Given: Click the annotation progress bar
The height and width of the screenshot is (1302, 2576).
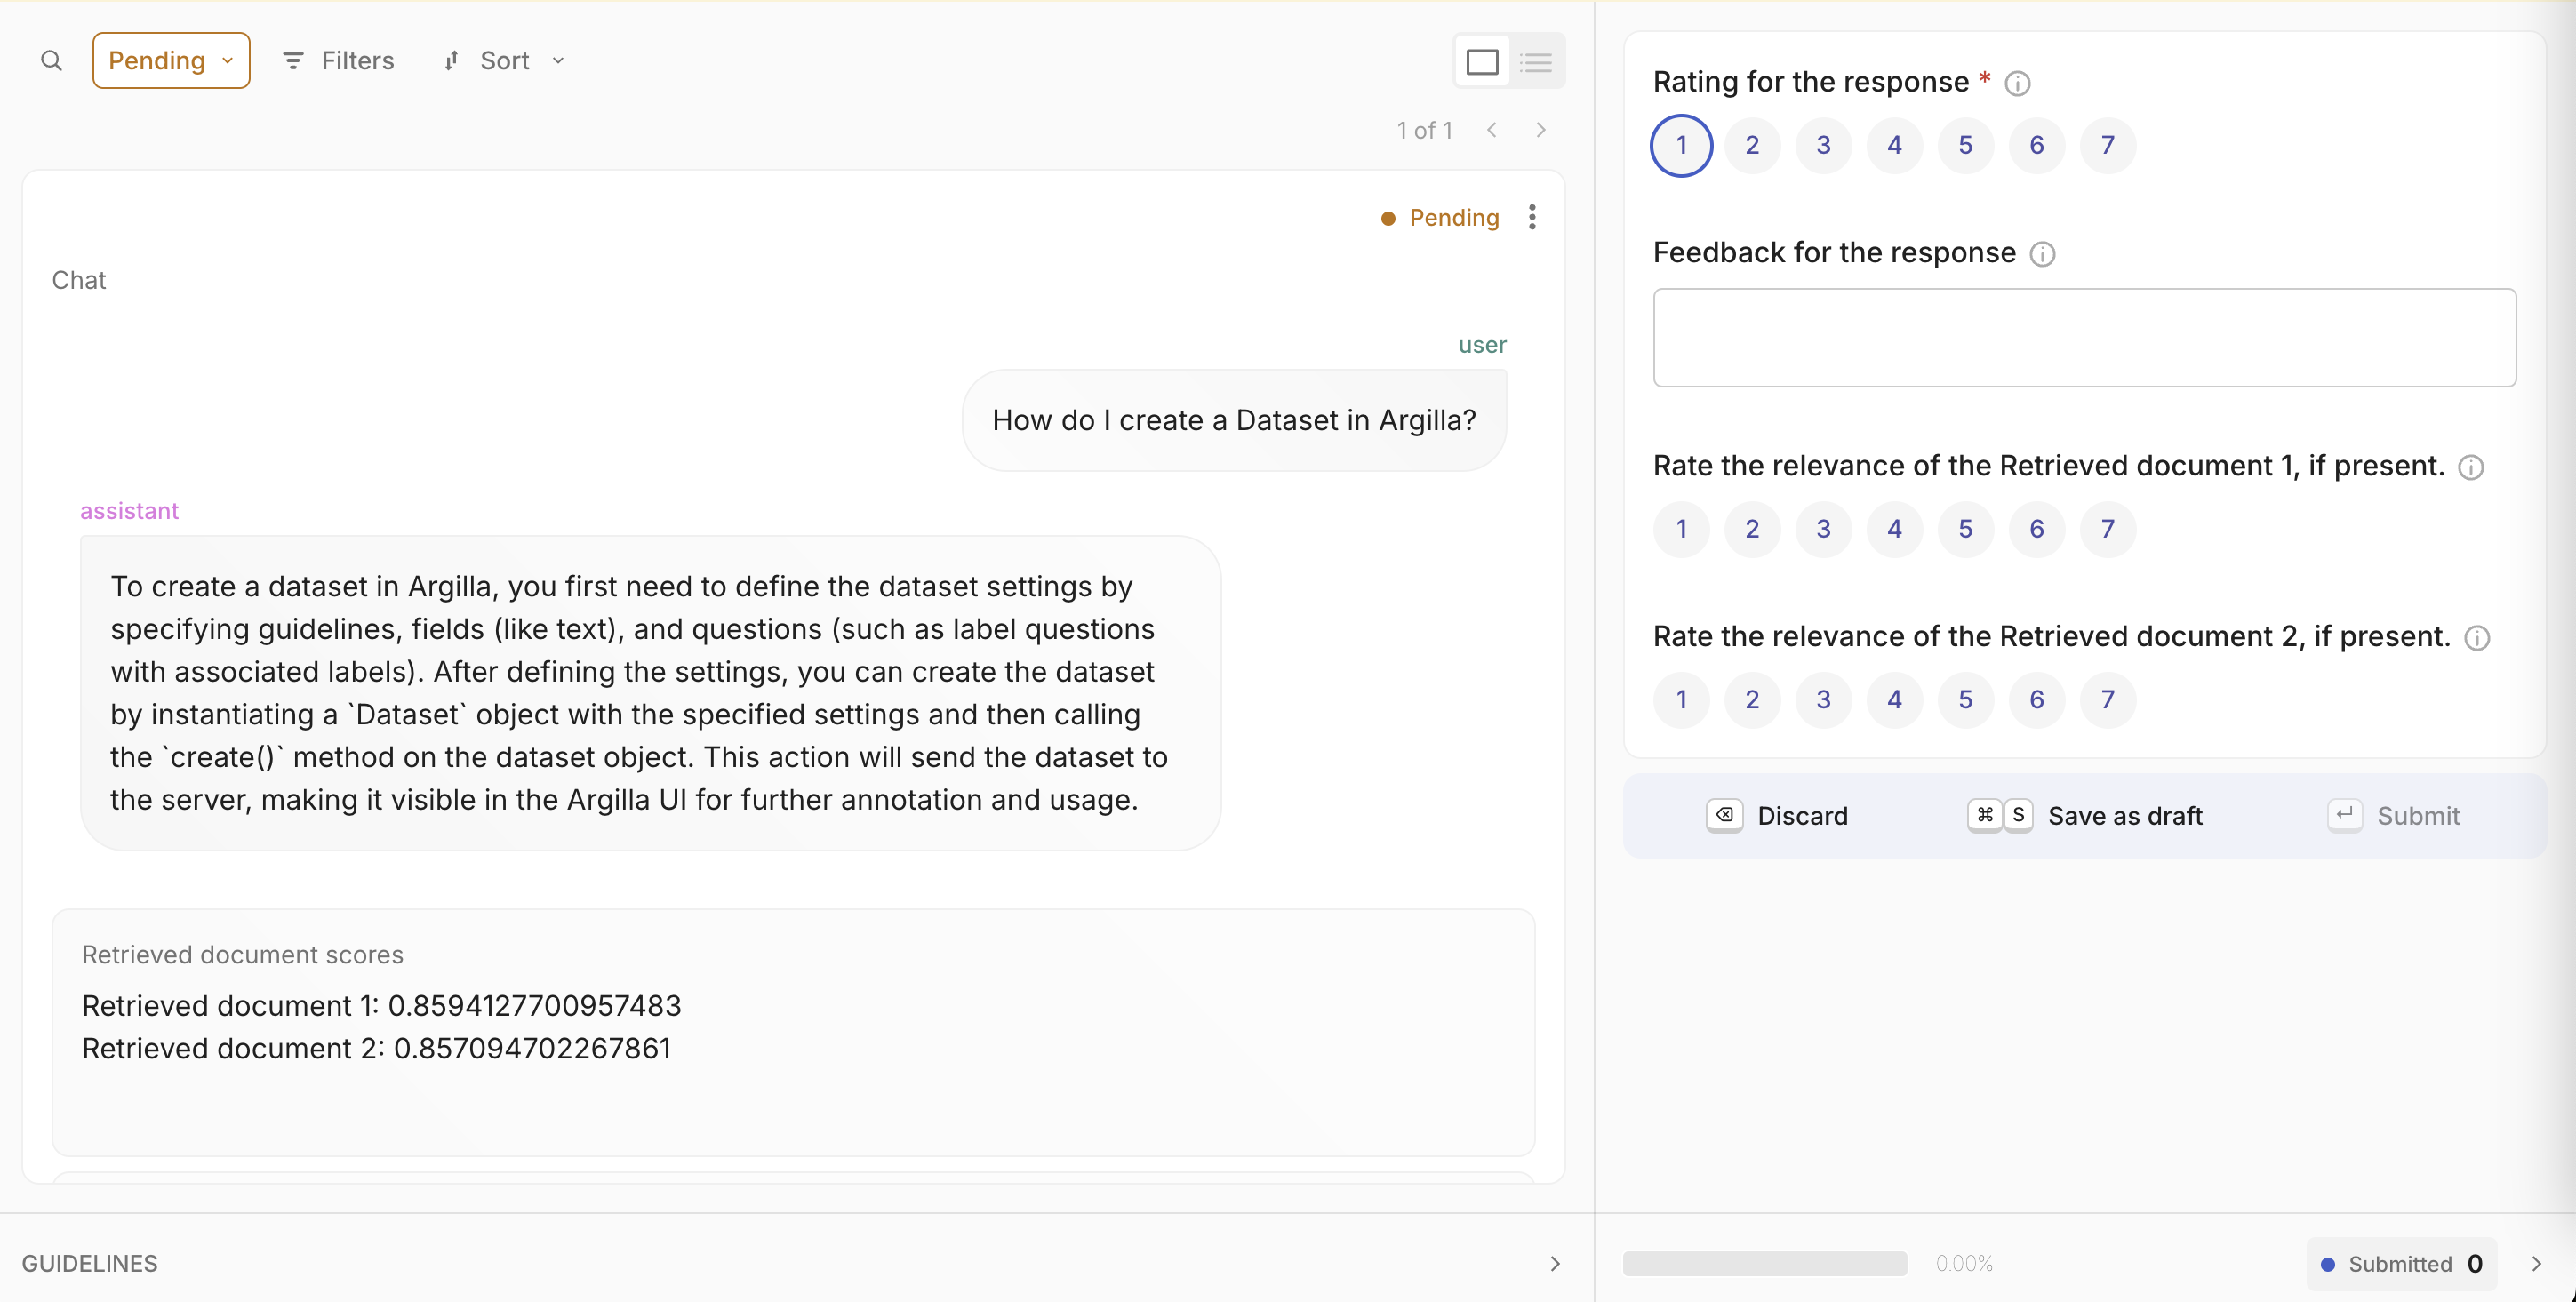Looking at the screenshot, I should (x=1765, y=1264).
